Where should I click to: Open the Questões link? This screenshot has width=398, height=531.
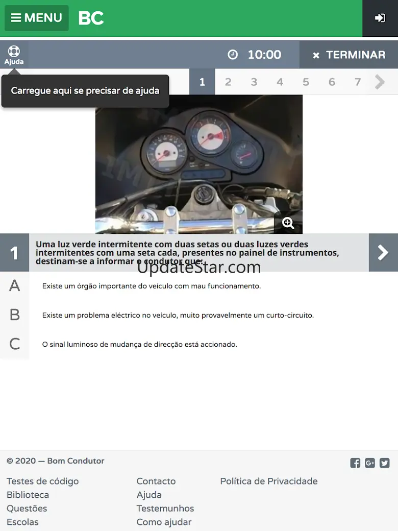pos(27,509)
